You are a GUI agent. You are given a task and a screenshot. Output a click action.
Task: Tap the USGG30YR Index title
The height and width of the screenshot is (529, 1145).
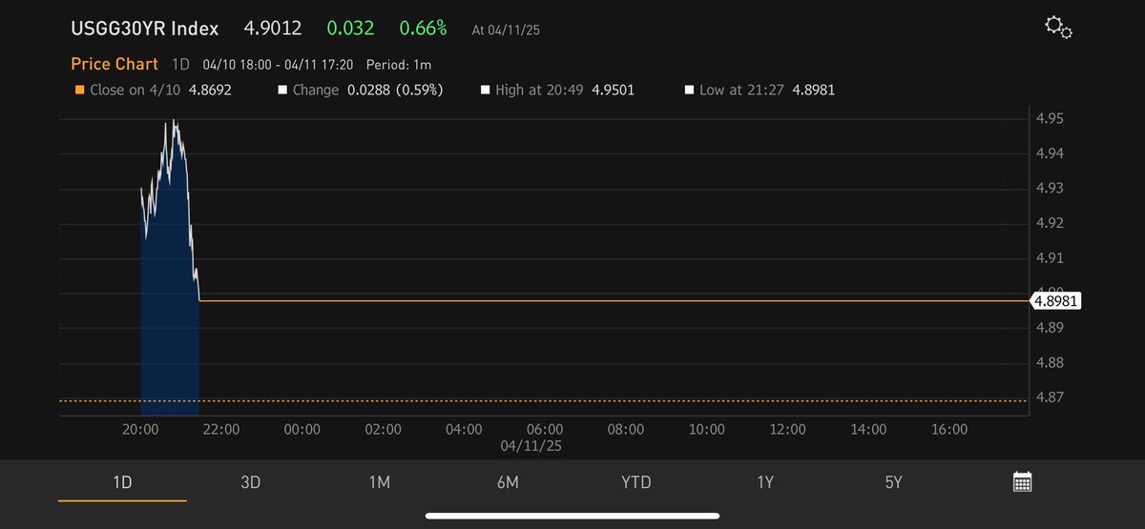(144, 29)
